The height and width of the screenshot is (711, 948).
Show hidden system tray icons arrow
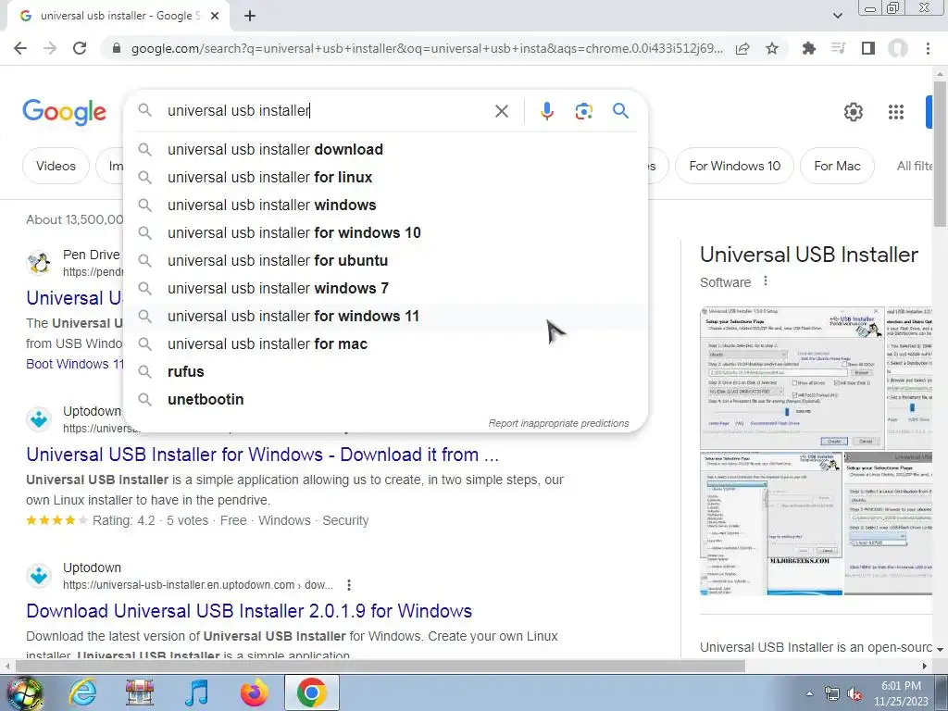(x=809, y=693)
